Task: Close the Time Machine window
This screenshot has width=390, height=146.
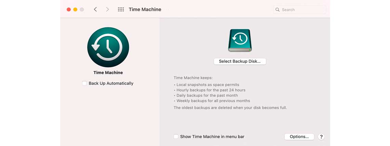Action: 69,10
